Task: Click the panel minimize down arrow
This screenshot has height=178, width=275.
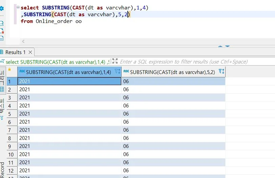Action: point(228,46)
